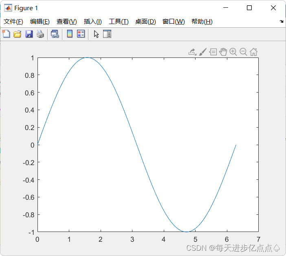The width and height of the screenshot is (286, 256).
Task: Open the 帮助(H) menu
Action: [202, 22]
